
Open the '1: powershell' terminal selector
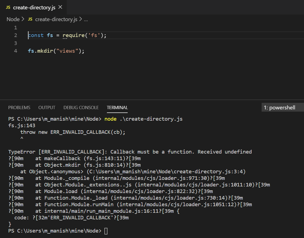(x=279, y=107)
